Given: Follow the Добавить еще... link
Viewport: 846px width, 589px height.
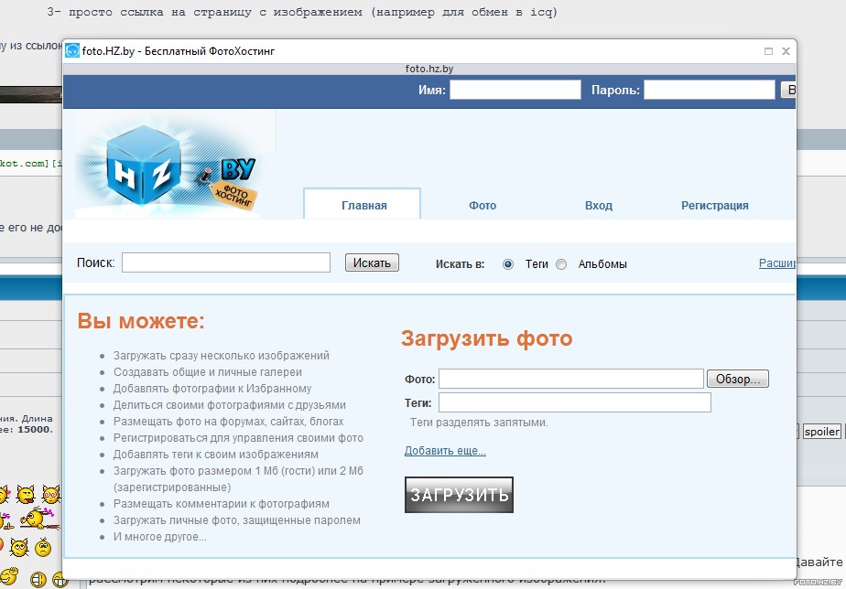Looking at the screenshot, I should coord(445,451).
